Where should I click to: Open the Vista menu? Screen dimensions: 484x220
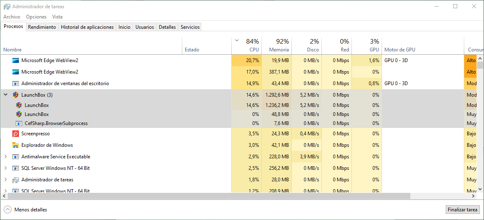coord(58,17)
